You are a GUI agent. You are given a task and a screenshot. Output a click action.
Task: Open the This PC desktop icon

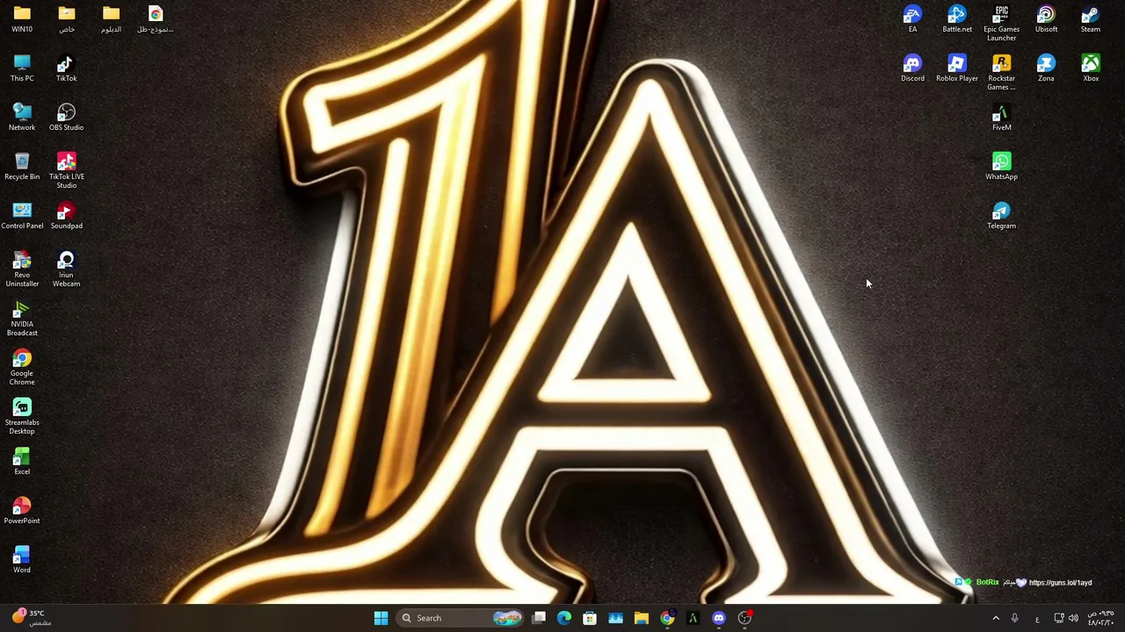click(22, 68)
